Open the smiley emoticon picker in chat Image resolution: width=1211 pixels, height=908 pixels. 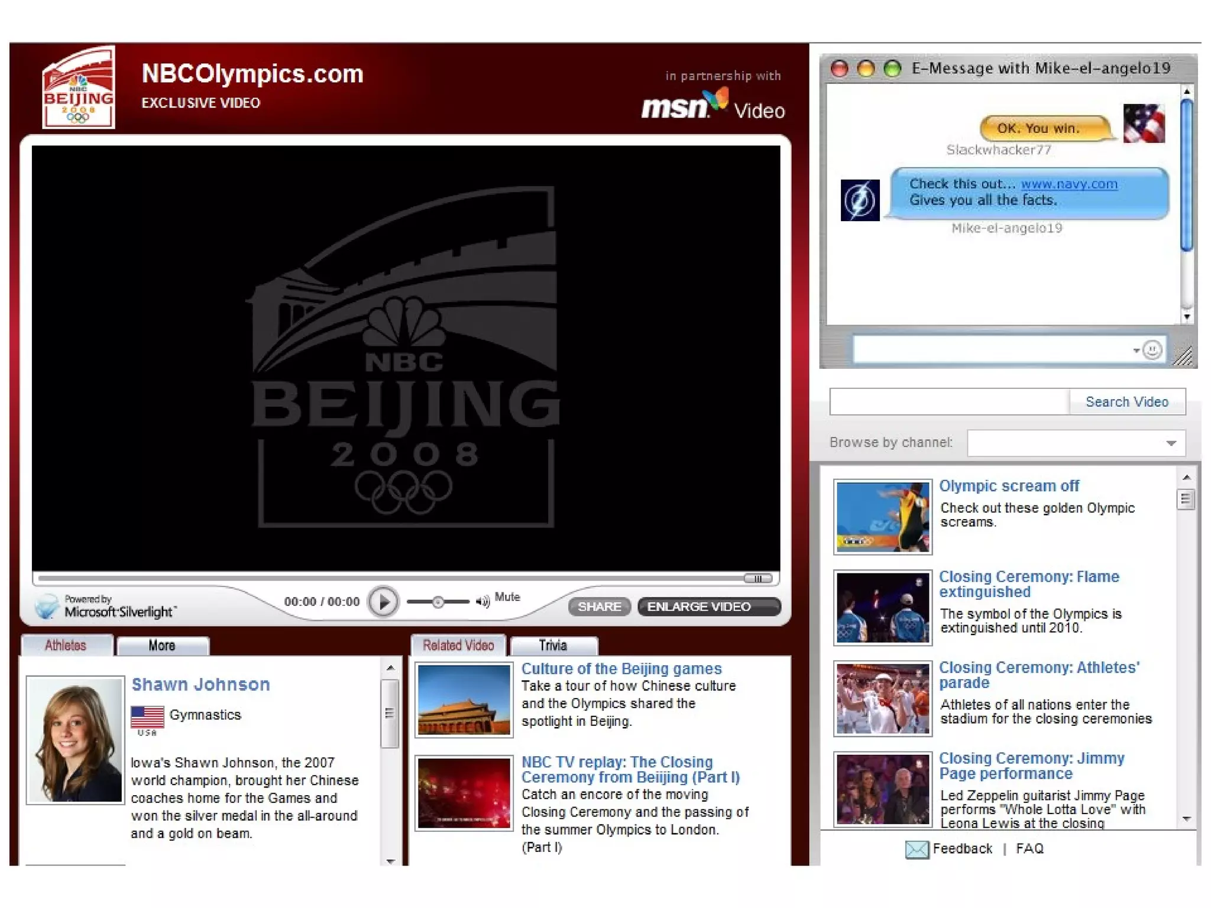coord(1152,350)
